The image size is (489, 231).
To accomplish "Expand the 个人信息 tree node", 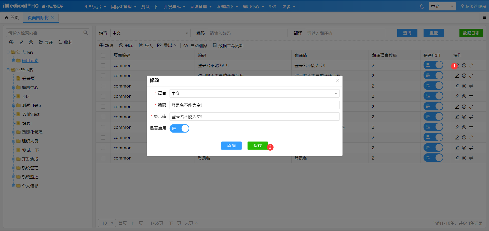I will (x=13, y=186).
